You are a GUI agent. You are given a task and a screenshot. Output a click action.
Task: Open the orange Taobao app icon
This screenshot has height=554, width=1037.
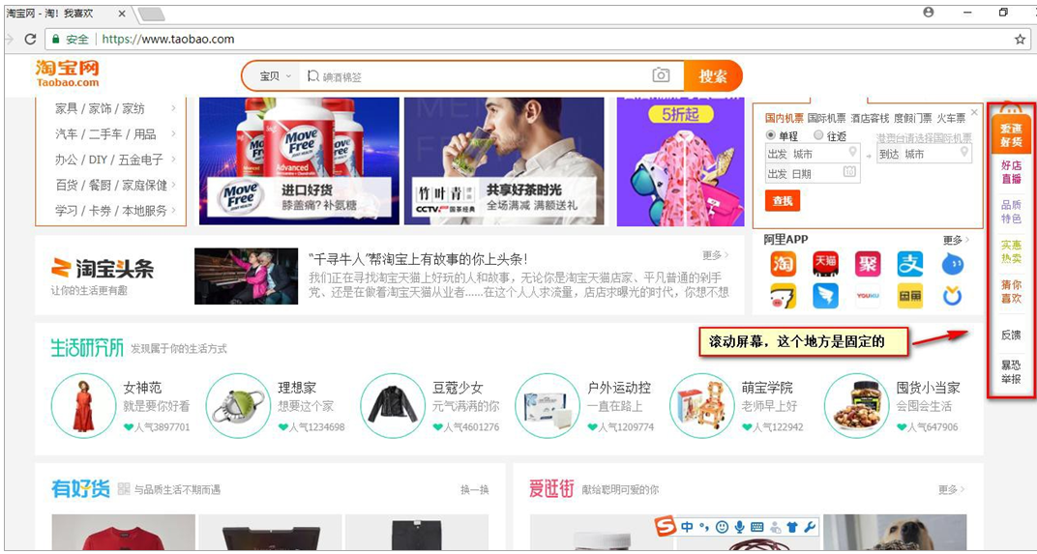pyautogui.click(x=783, y=264)
